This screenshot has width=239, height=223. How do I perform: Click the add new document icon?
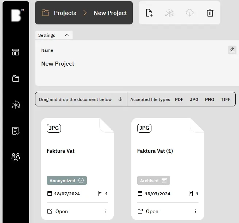click(x=149, y=13)
